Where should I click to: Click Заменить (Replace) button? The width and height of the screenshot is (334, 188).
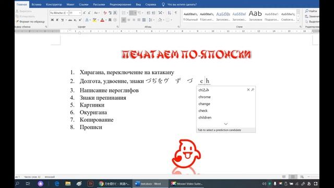tap(312, 16)
